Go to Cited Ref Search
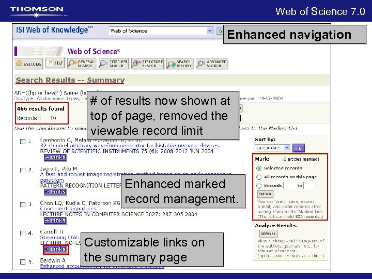Screen dimensions: 372x279 (114, 64)
